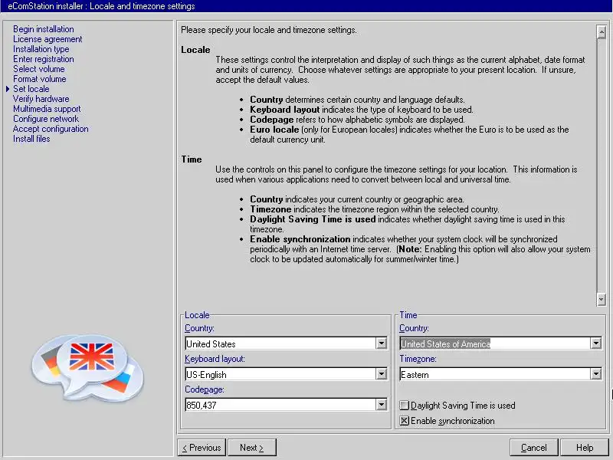
Task: Click the bold Enable synchronization bullet text
Action: (x=300, y=239)
